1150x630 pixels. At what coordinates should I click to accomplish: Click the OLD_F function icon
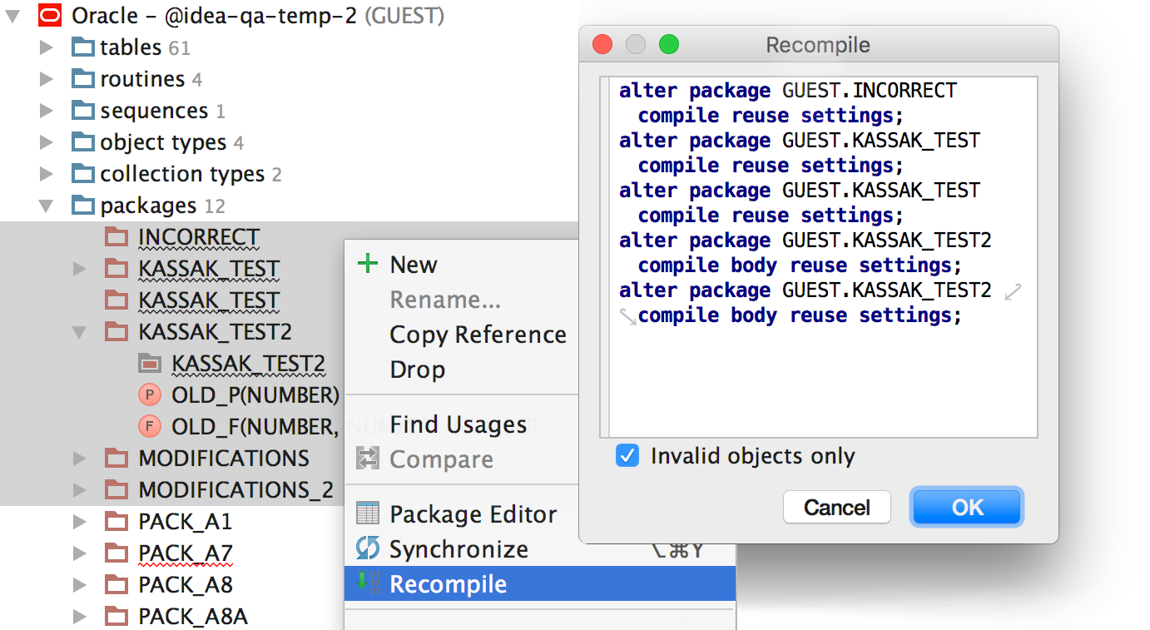point(150,427)
